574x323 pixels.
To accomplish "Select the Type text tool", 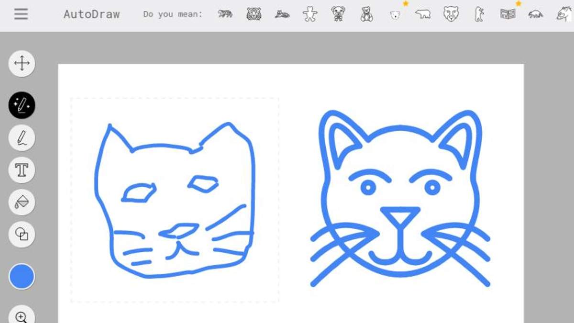I will [x=22, y=170].
